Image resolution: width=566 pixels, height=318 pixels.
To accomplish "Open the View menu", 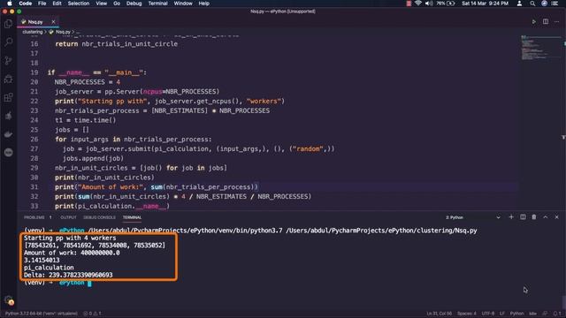I will (x=101, y=4).
